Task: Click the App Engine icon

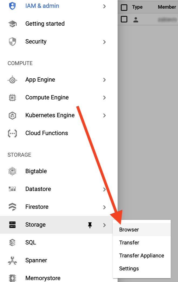Action: point(12,80)
